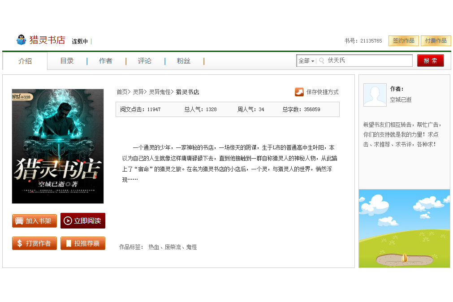Click the 打赏作者 button
The width and height of the screenshot is (453, 302).
click(x=35, y=243)
